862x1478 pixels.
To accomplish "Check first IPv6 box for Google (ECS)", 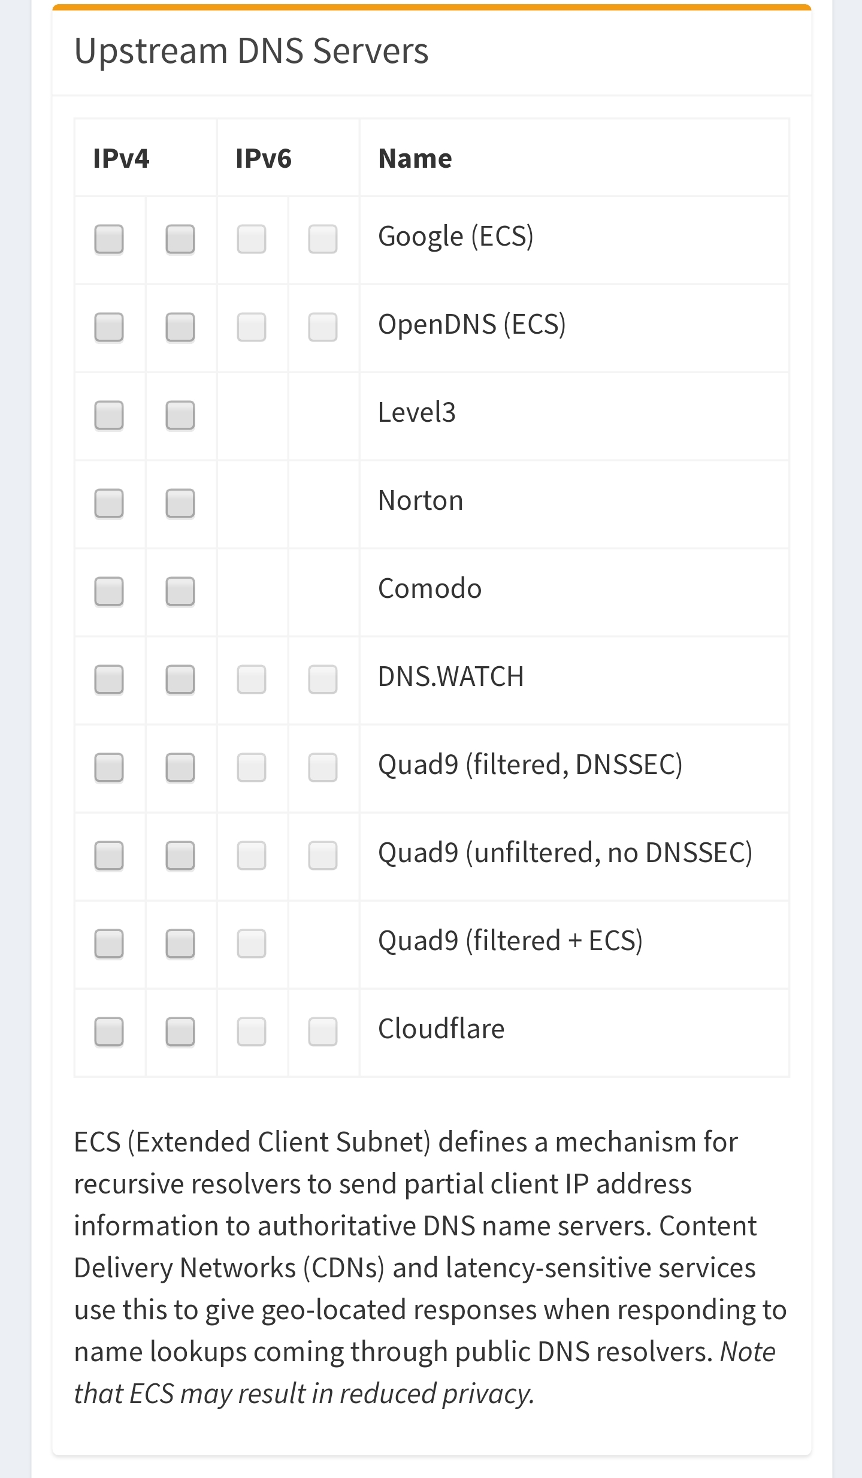I will tap(252, 239).
